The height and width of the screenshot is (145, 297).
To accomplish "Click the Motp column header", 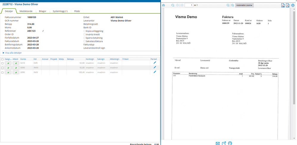I will [x=61, y=59].
